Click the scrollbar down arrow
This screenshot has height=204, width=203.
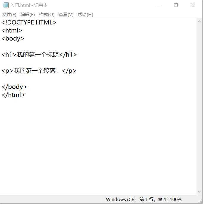(199, 191)
